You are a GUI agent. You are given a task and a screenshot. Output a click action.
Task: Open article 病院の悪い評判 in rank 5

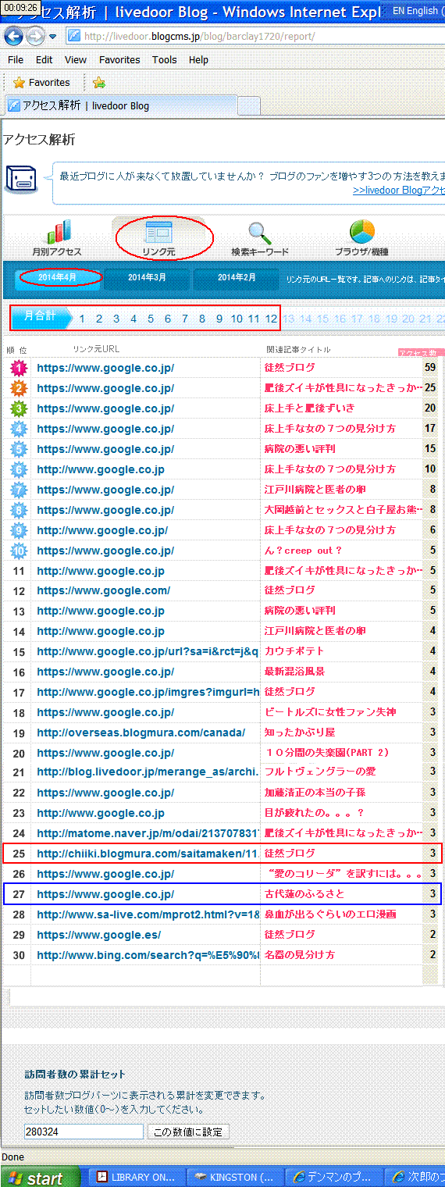click(300, 449)
